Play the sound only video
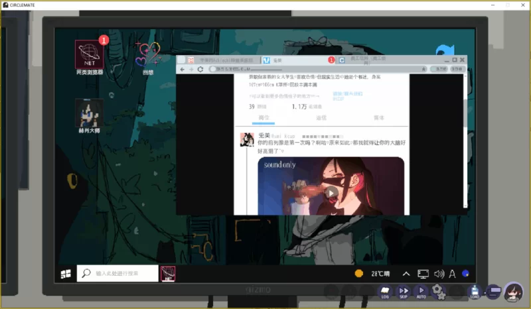This screenshot has width=531, height=309. (x=331, y=192)
